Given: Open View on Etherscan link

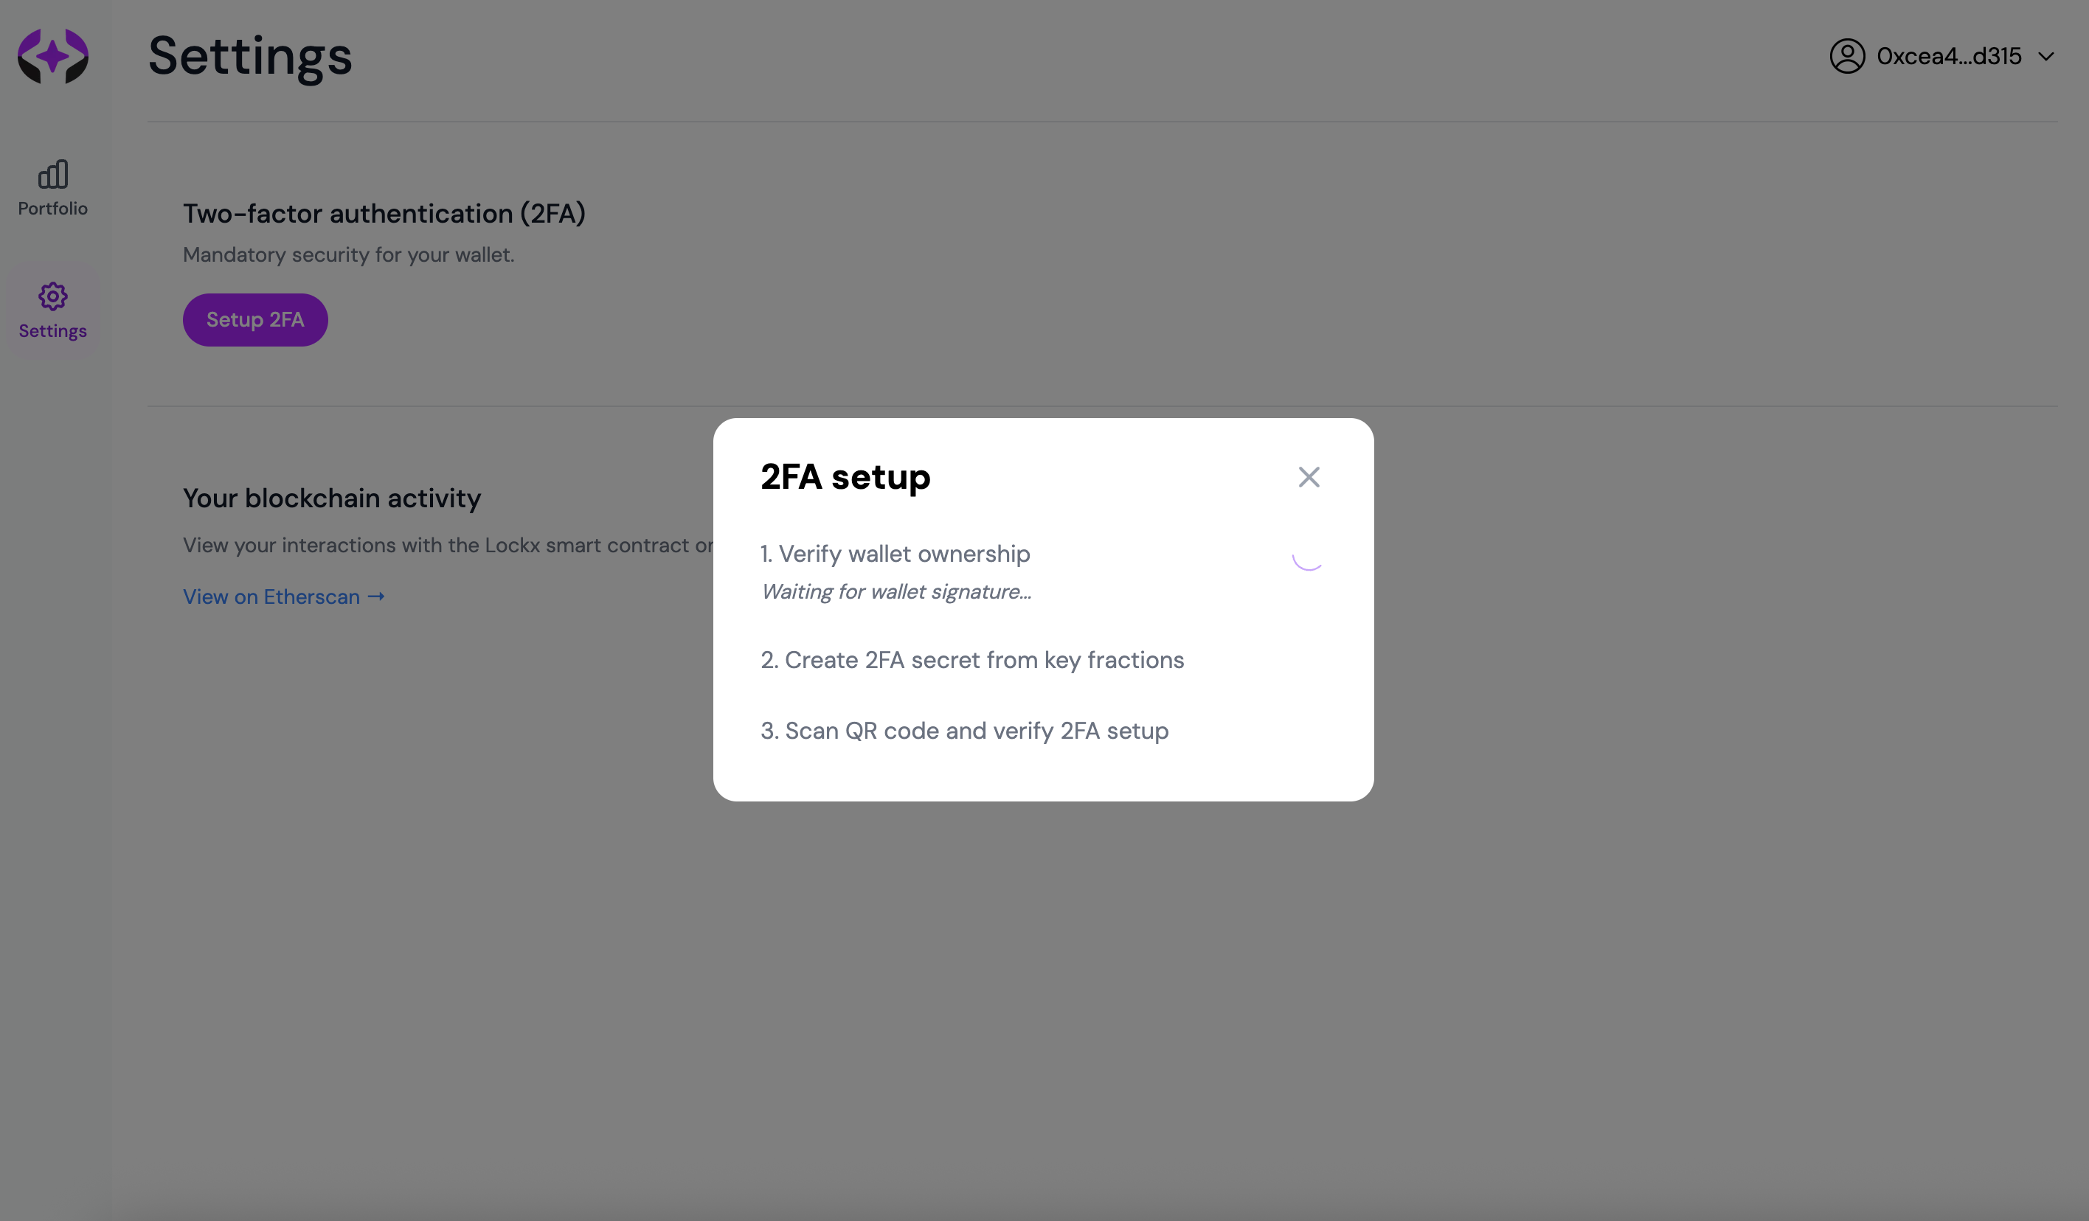Looking at the screenshot, I should [x=283, y=596].
